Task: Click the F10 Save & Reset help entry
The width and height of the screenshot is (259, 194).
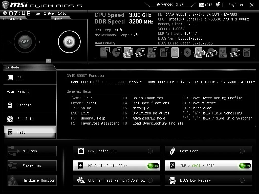Action: pyautogui.click(x=199, y=103)
